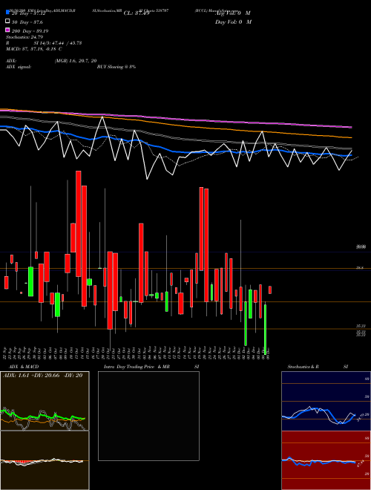Viewport: 371px width, 490px height.
Task: Click the blue stochastics indicator chart
Action: pos(326,401)
